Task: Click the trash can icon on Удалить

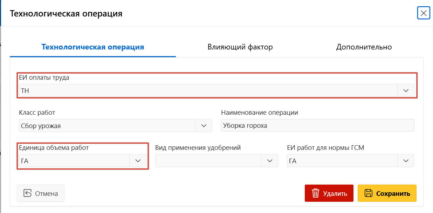Action: 316,193
